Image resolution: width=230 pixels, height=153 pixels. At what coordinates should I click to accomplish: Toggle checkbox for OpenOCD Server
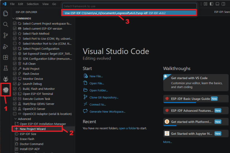[15, 109]
